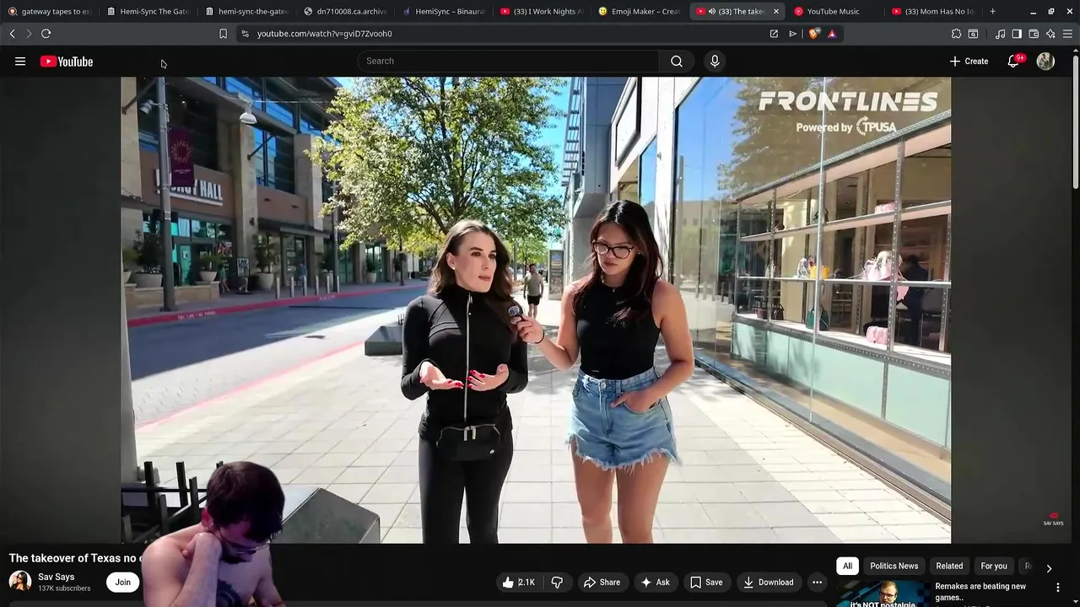Select the Politics News chip

(x=894, y=566)
